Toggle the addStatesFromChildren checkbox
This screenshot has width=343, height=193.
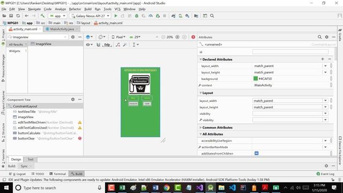point(257,153)
